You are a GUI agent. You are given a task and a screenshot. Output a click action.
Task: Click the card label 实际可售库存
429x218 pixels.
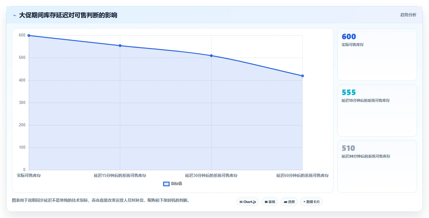353,45
